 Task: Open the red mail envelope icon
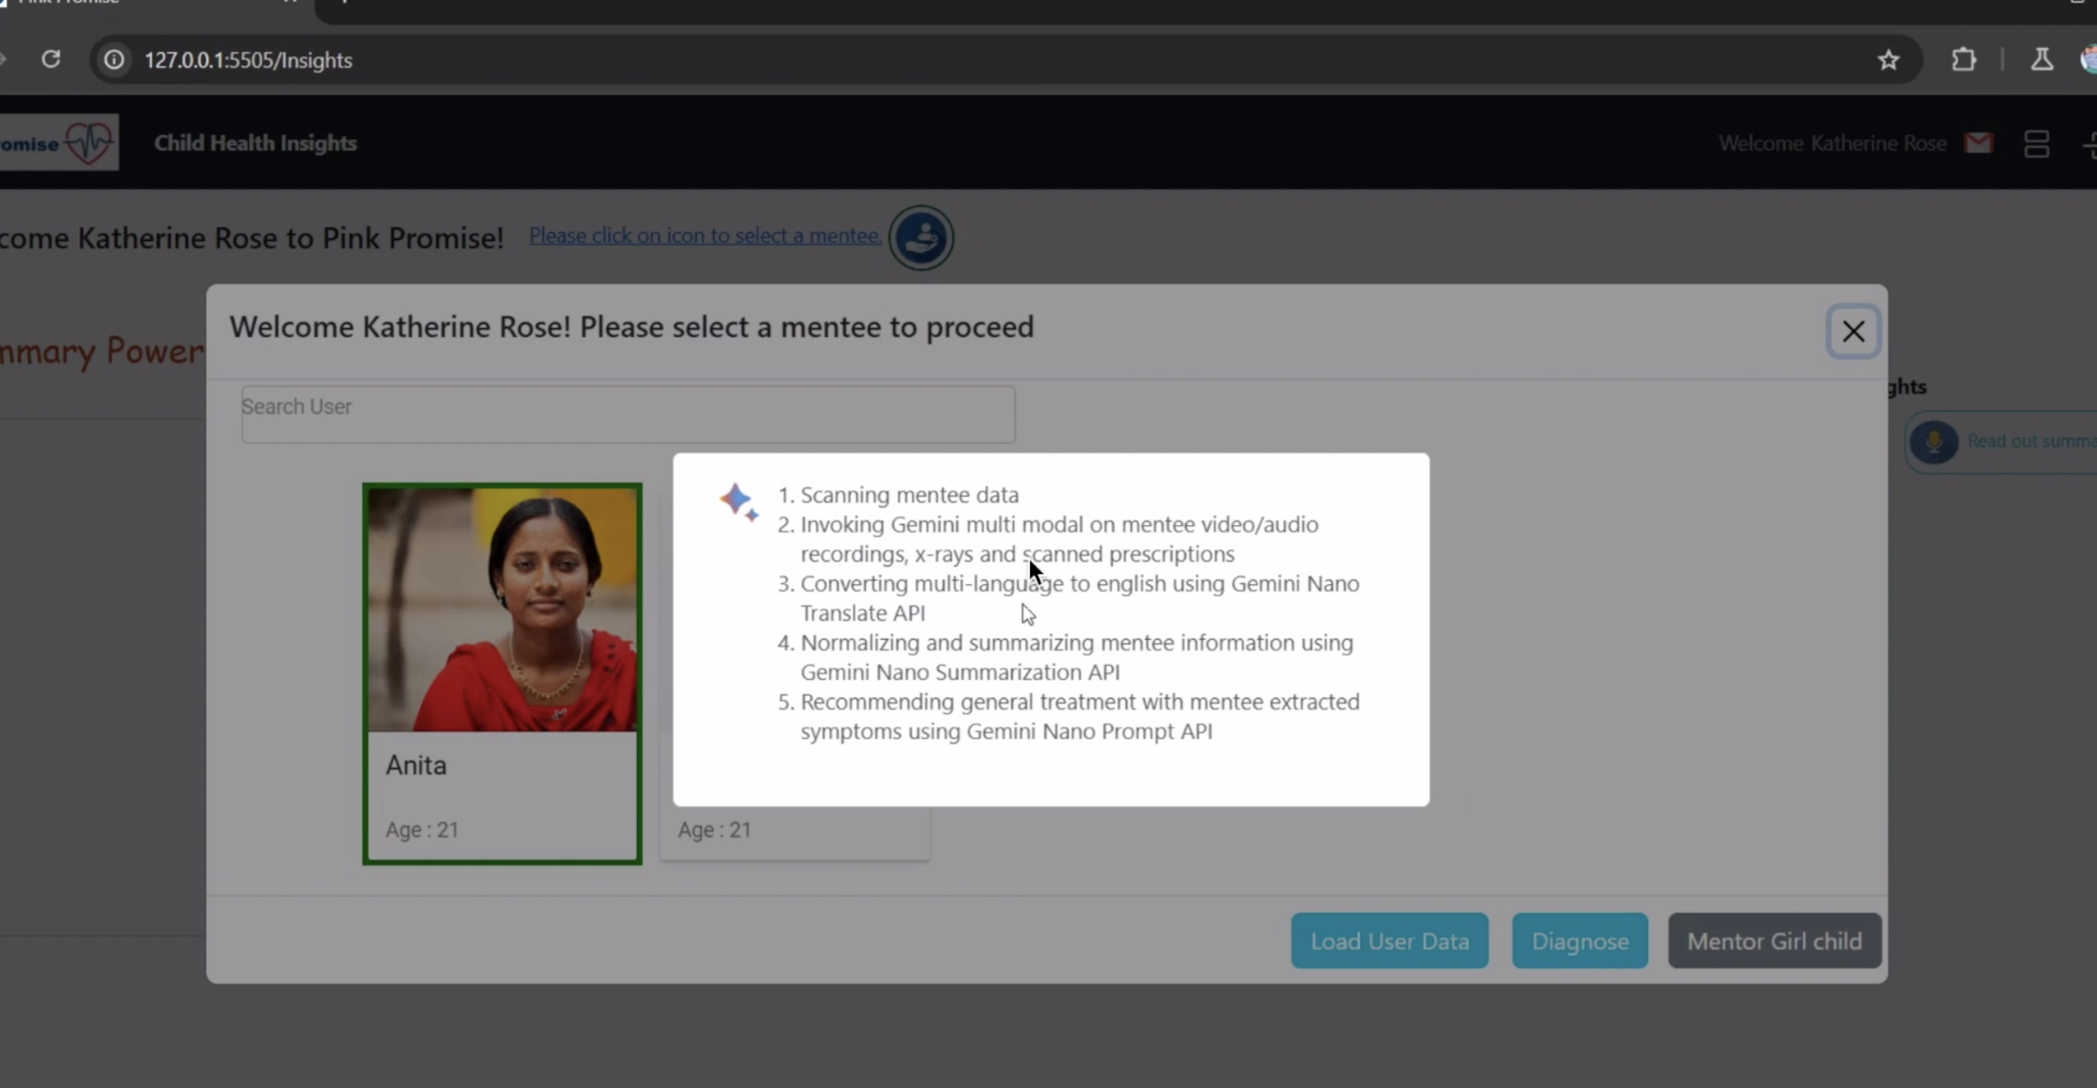(1978, 143)
